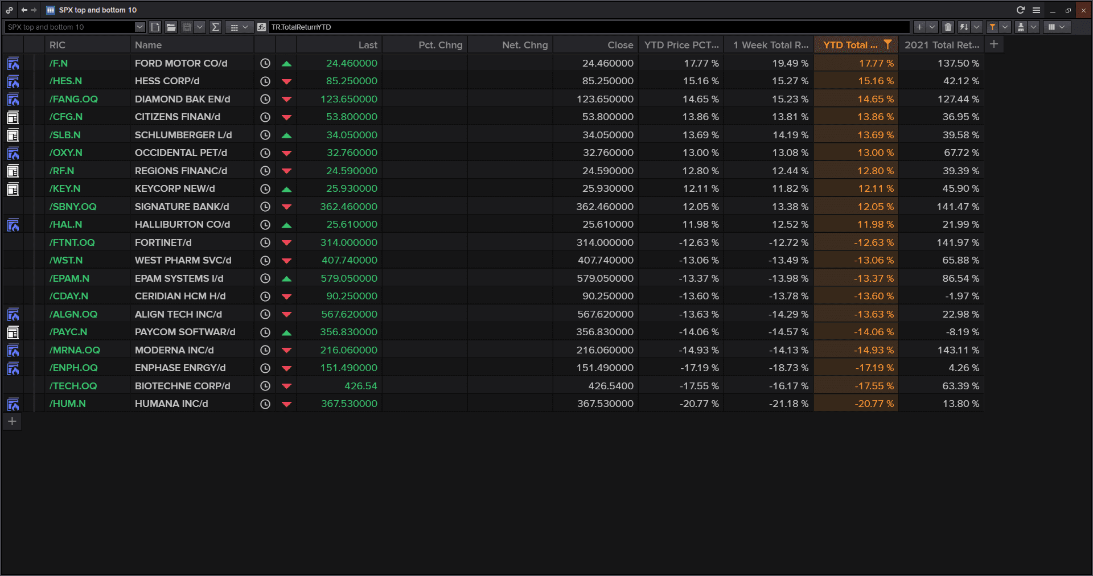Open the /FANG.OQ RIC link
The width and height of the screenshot is (1093, 576).
point(73,99)
